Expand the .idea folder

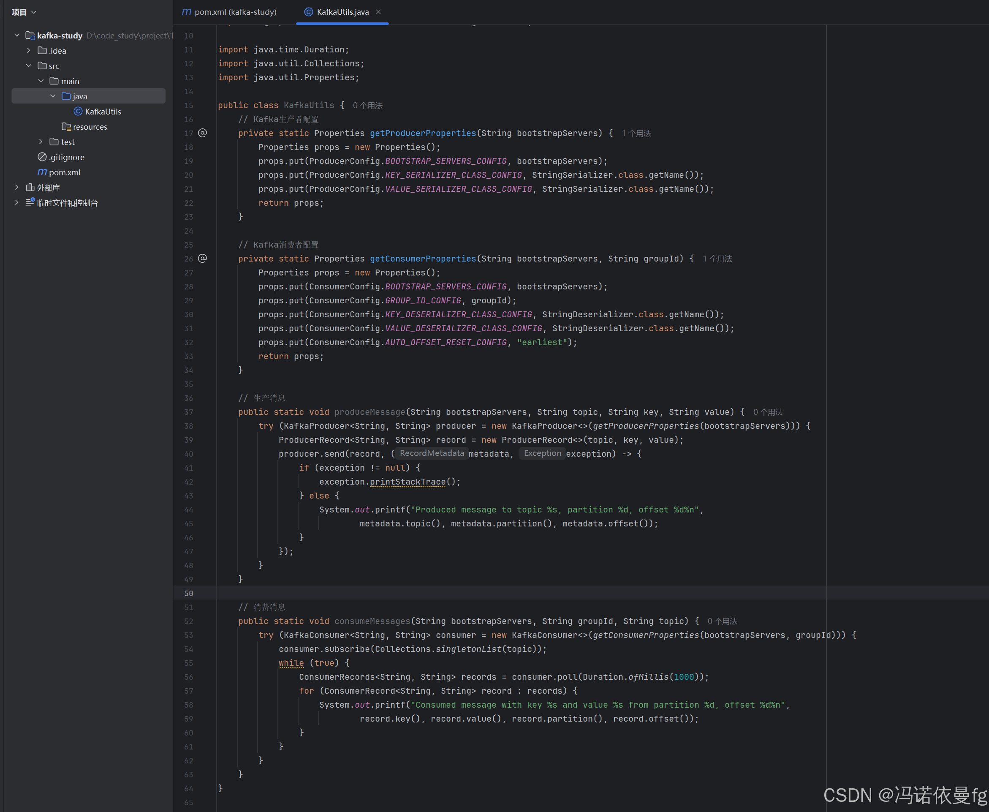click(29, 51)
